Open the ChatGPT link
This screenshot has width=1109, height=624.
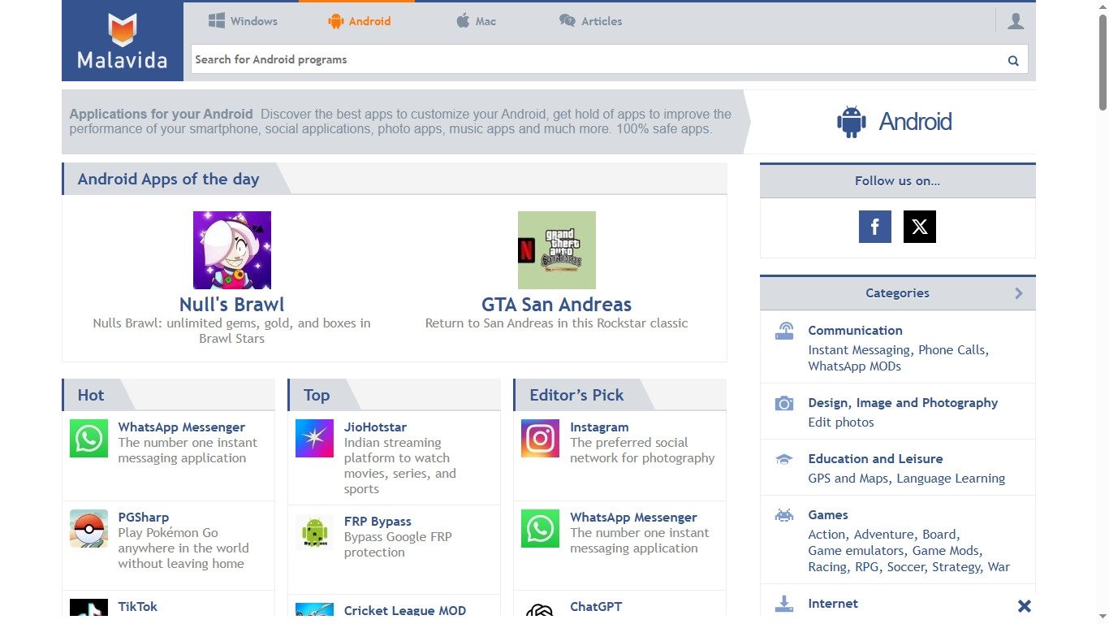(x=596, y=606)
